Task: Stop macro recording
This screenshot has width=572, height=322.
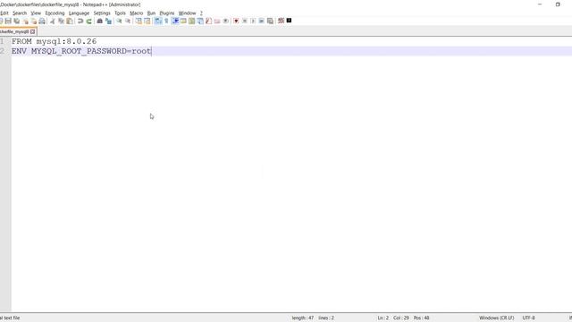Action: [244, 21]
